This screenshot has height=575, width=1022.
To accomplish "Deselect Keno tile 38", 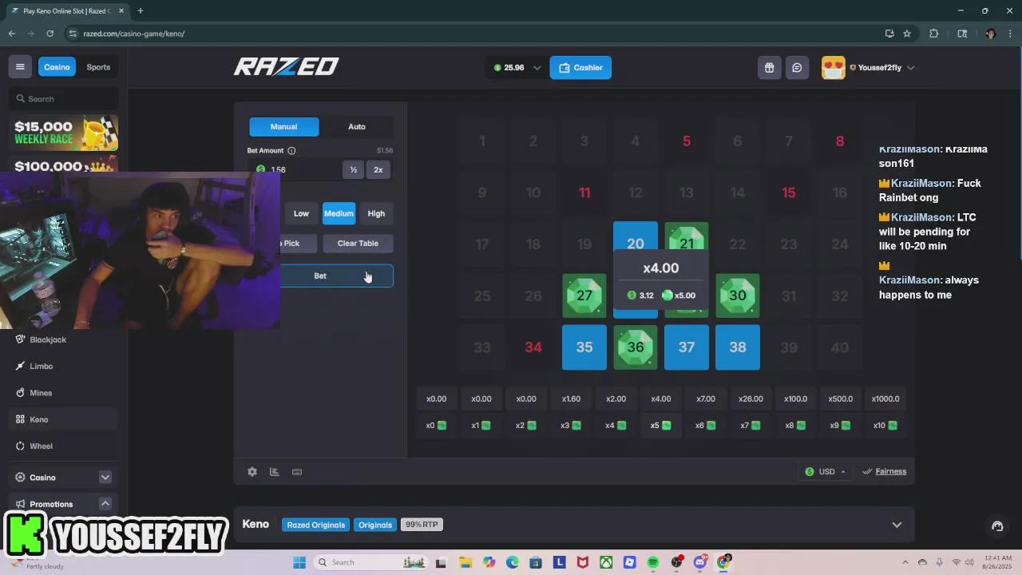I will (x=738, y=347).
